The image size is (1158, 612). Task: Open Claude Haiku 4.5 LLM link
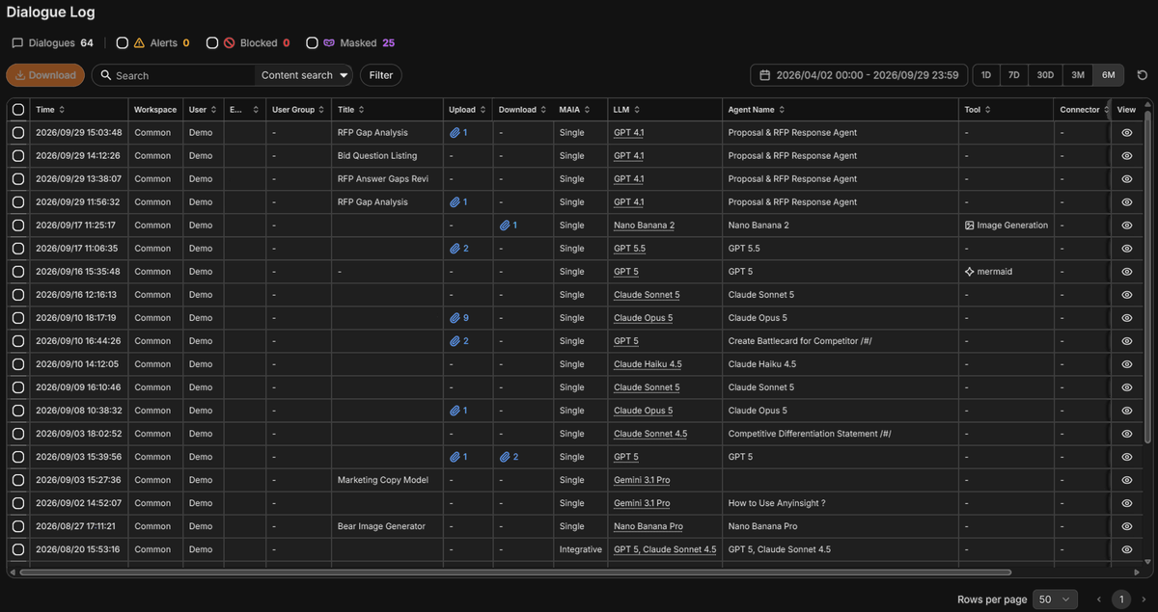(648, 364)
